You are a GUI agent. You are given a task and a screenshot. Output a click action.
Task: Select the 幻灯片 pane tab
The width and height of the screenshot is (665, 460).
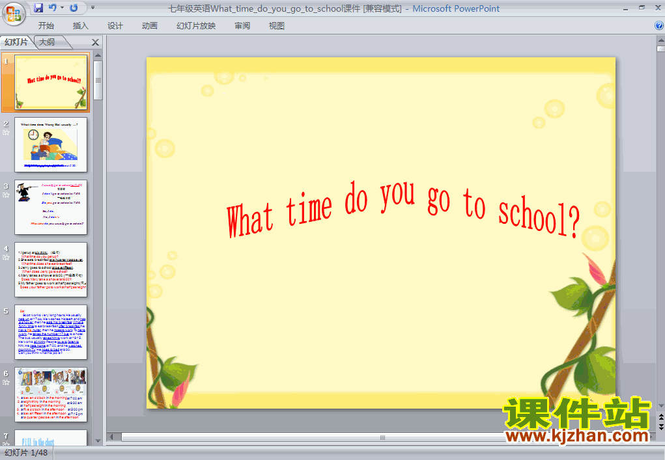pos(16,42)
